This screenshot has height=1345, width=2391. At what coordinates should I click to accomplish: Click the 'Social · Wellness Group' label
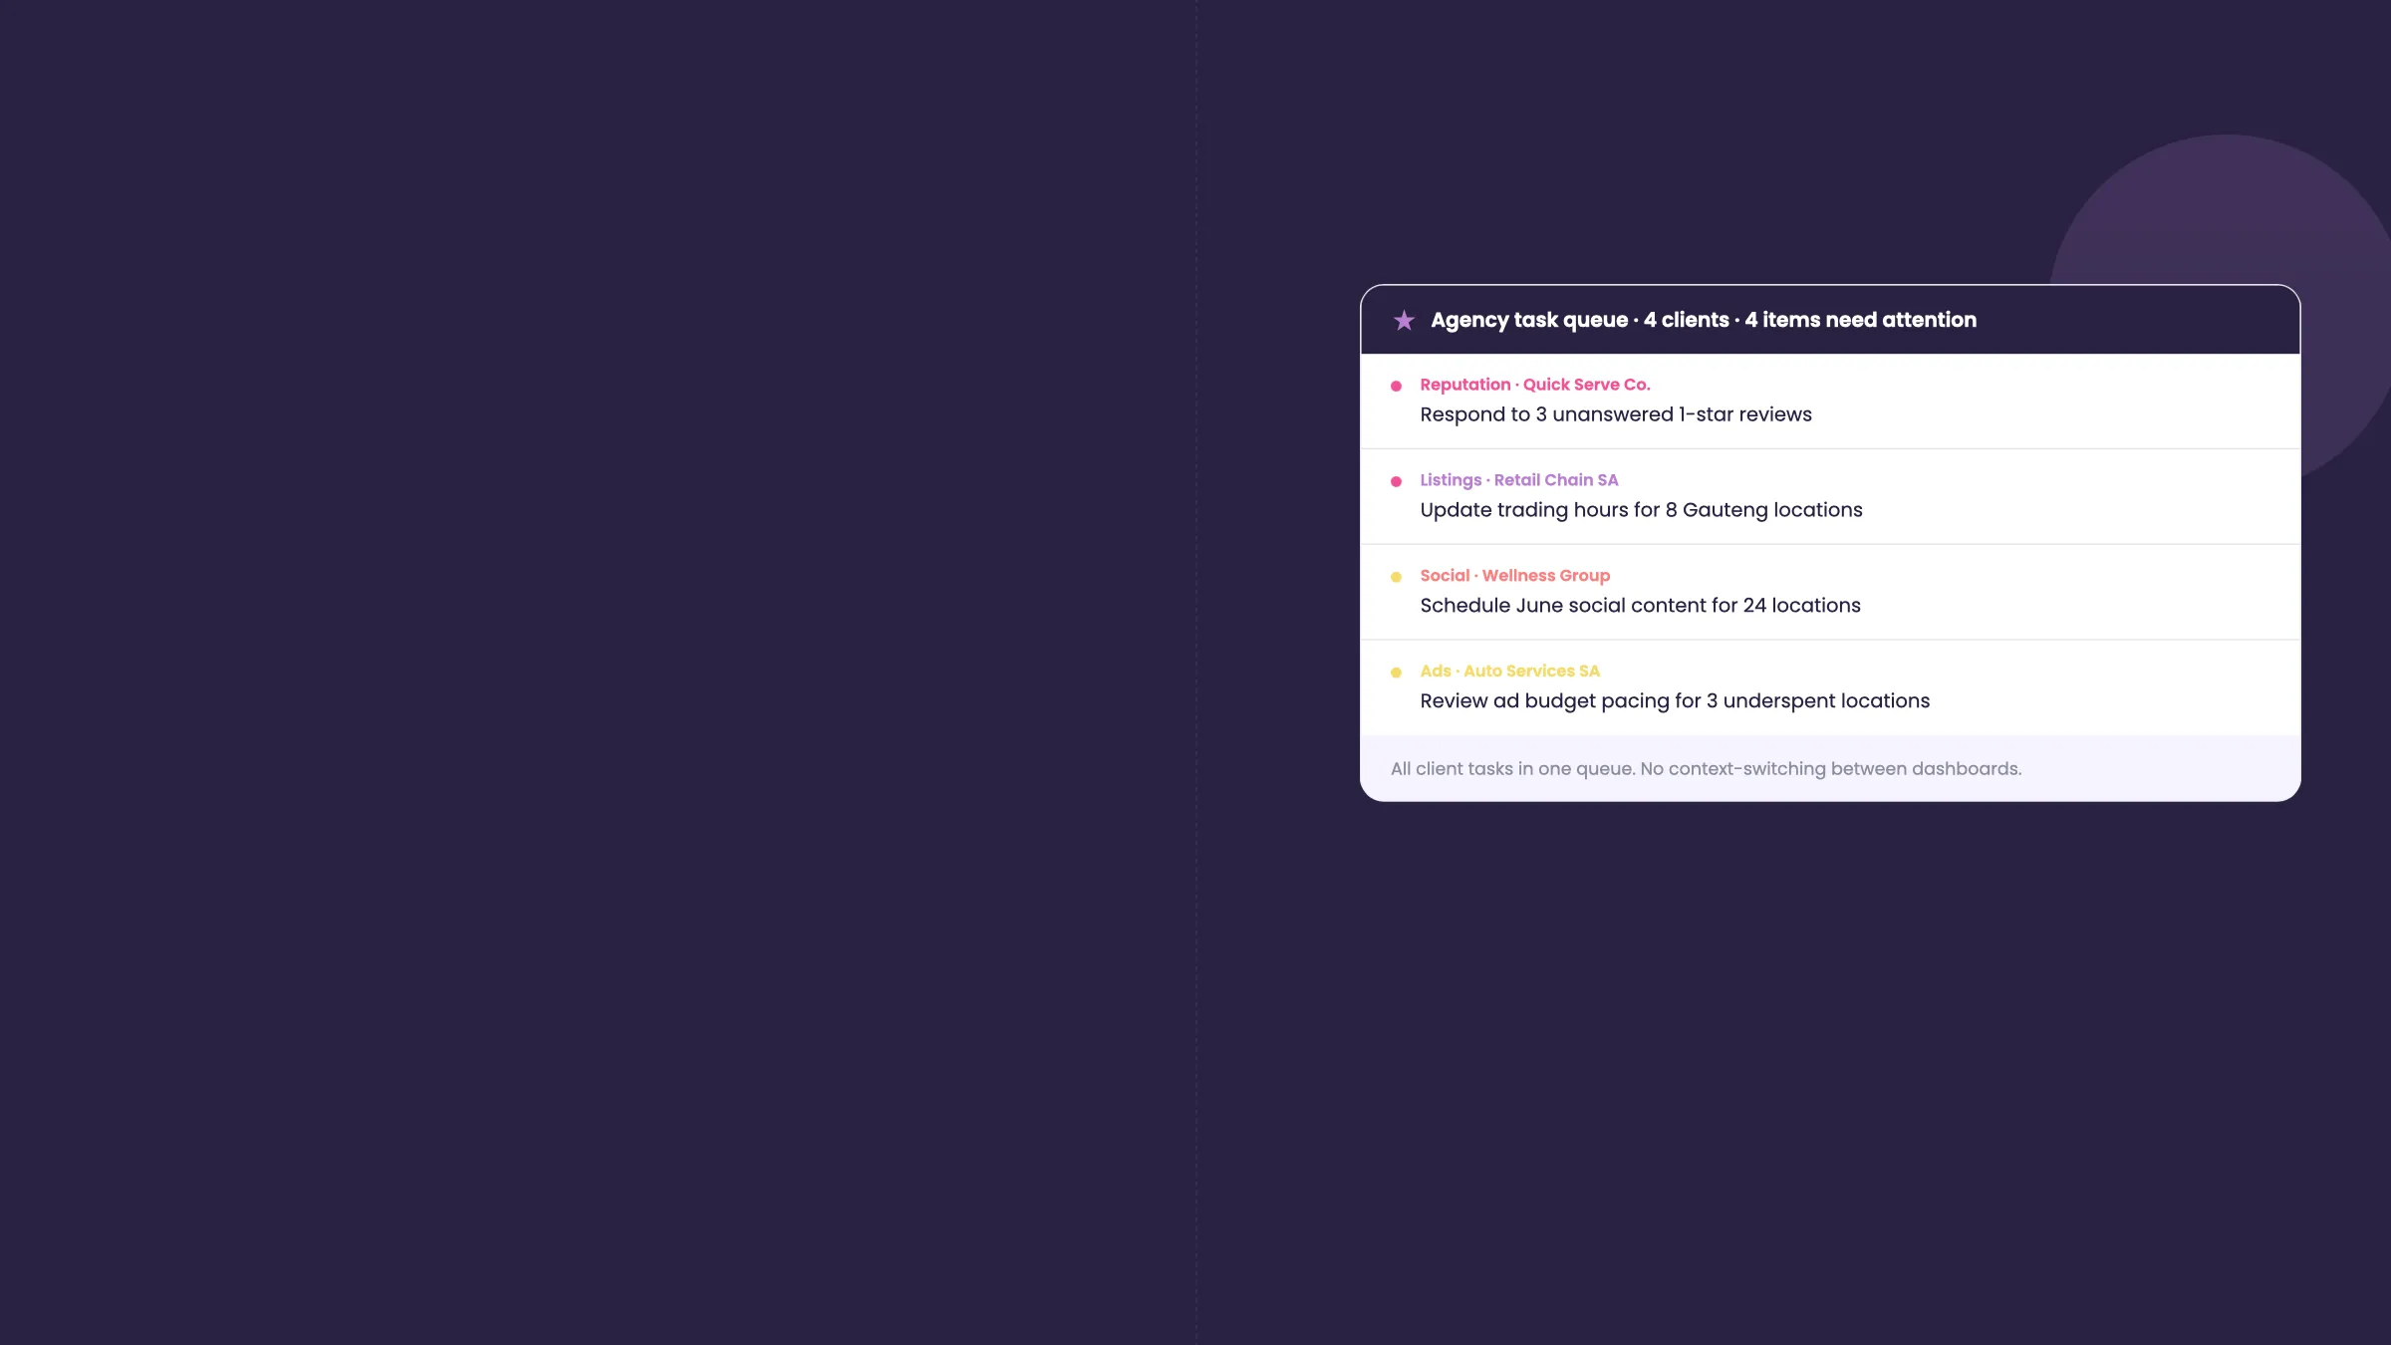pos(1515,576)
